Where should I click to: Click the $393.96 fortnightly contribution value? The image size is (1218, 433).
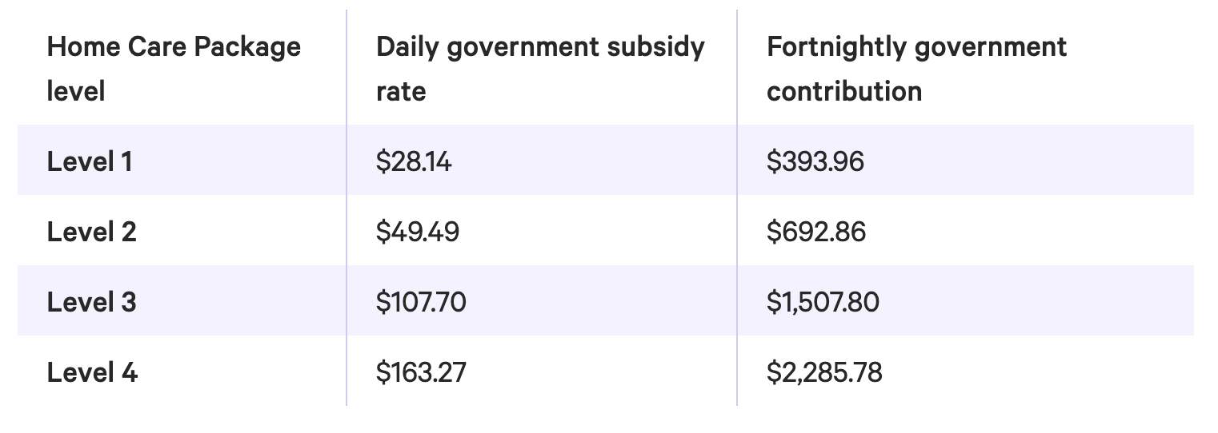click(815, 162)
